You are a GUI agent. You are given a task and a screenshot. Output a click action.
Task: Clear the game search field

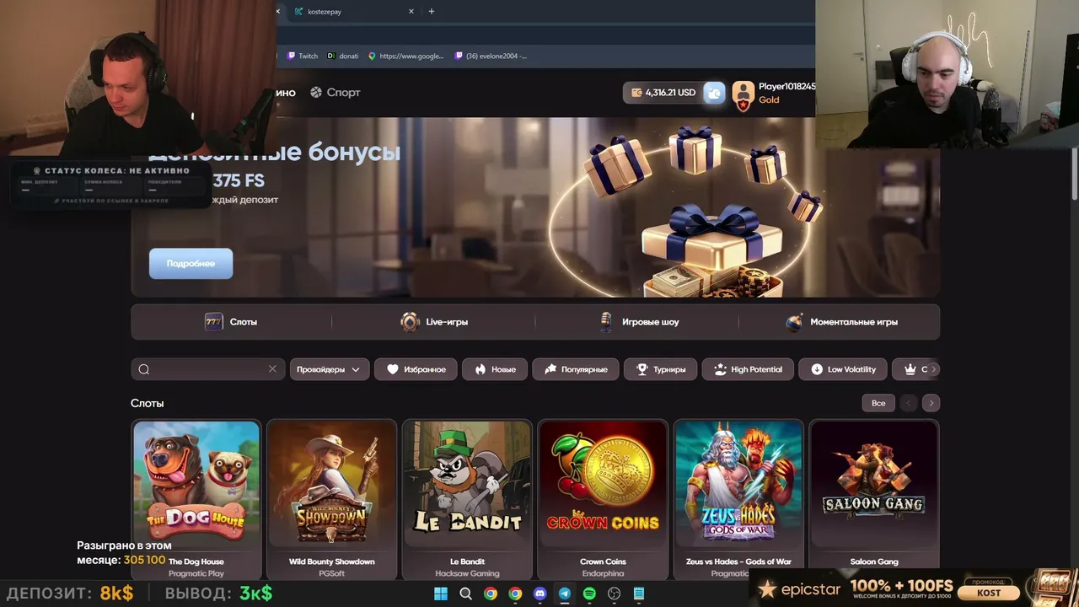coord(272,369)
